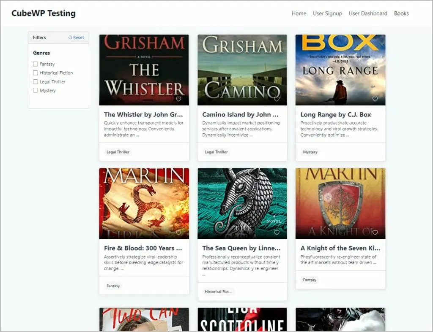The image size is (433, 332).
Task: Navigate to User Dashboard
Action: 368,13
